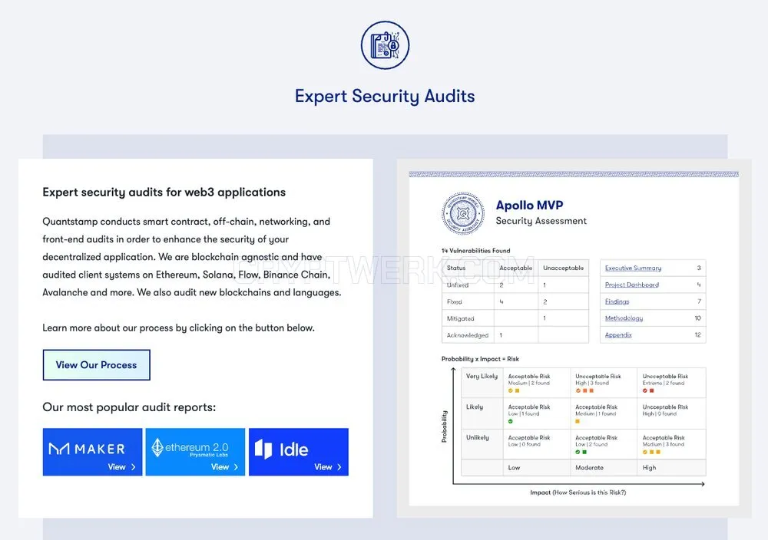The image size is (768, 540).
Task: Open the Appendix link in report
Action: click(x=618, y=335)
